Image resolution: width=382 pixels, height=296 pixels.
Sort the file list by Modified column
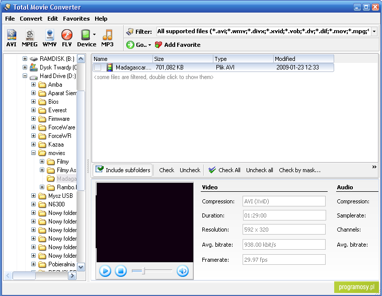click(x=303, y=59)
